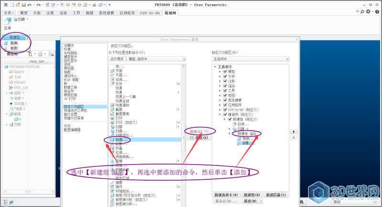Click the 拉伸 extrude icon in the ribbon
382x207 pixels.
8,21
